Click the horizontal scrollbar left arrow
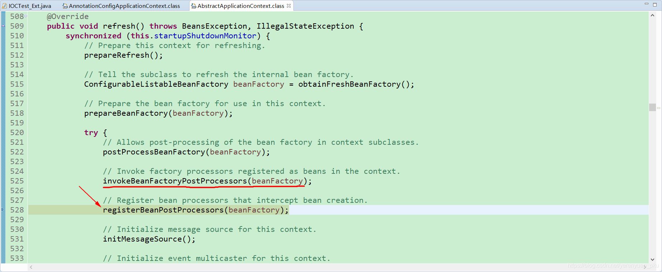Image resolution: width=662 pixels, height=272 pixels. point(31,267)
